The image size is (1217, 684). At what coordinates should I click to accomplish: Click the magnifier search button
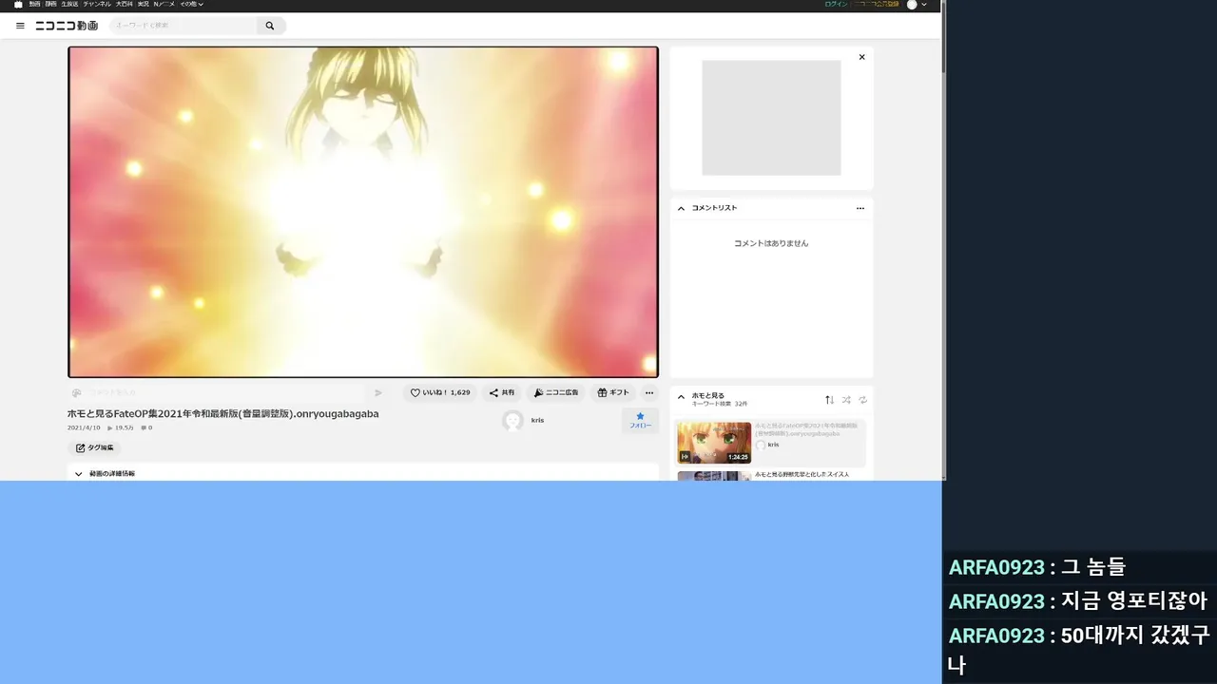[270, 26]
